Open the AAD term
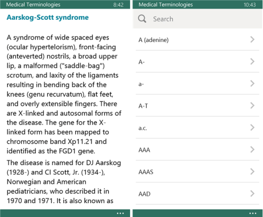This screenshot has height=217, width=263. pyautogui.click(x=197, y=194)
